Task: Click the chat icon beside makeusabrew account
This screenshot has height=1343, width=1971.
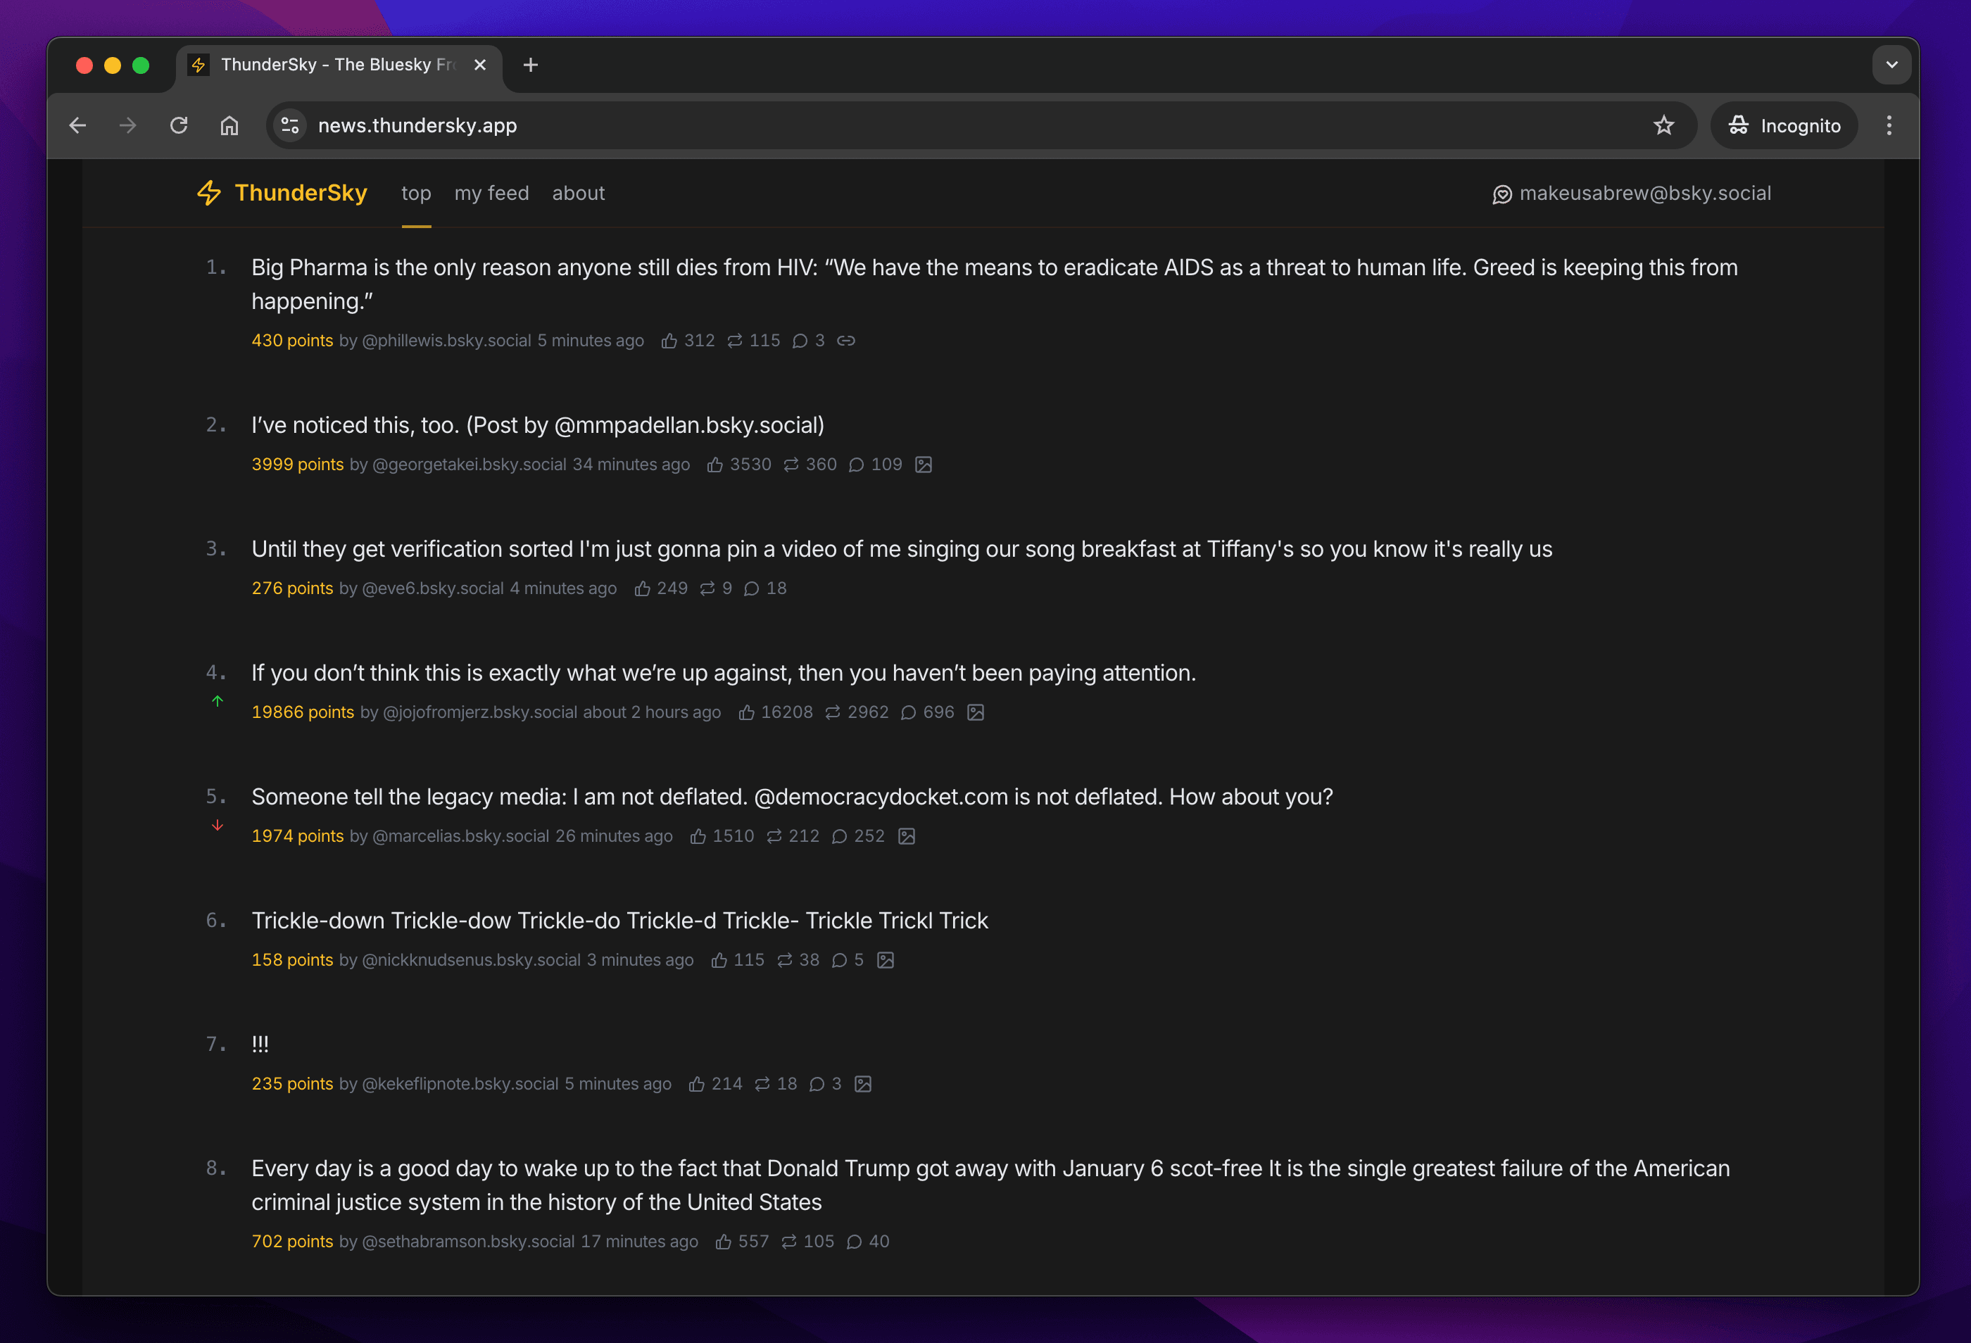Action: pyautogui.click(x=1501, y=195)
